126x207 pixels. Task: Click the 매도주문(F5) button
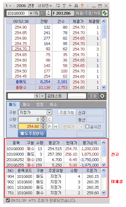[x=32, y=133]
